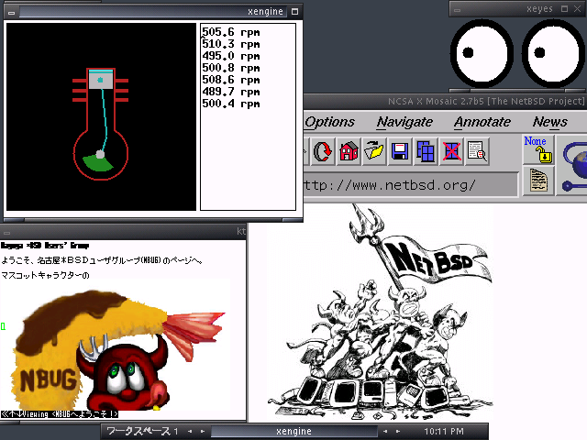This screenshot has height=440, width=587.
Task: Click the xengine entry in the taskbar
Action: [293, 432]
